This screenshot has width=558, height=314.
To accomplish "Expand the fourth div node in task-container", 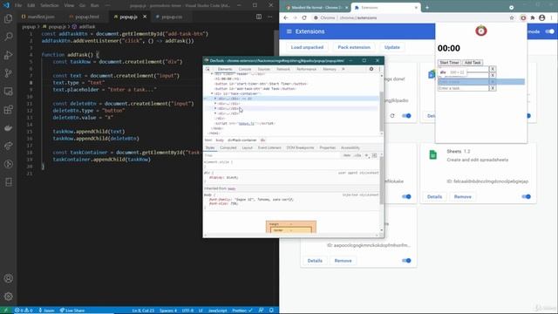I will (x=215, y=113).
